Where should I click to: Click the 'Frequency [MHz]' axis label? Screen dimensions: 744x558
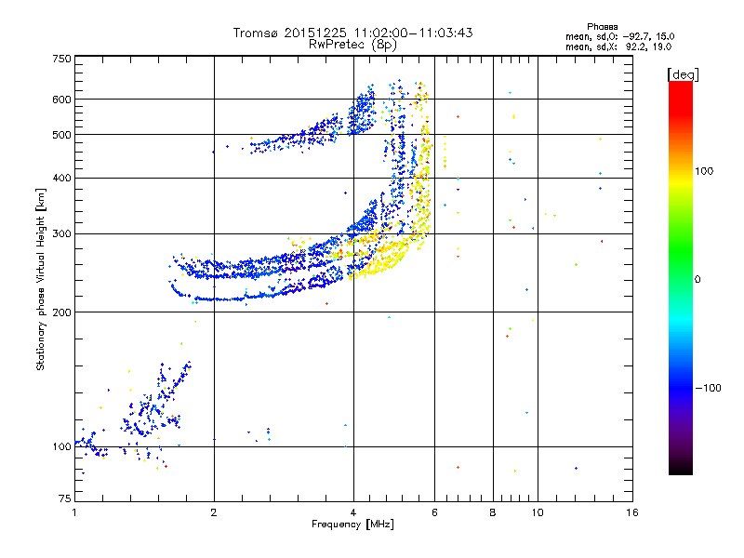pos(352,525)
